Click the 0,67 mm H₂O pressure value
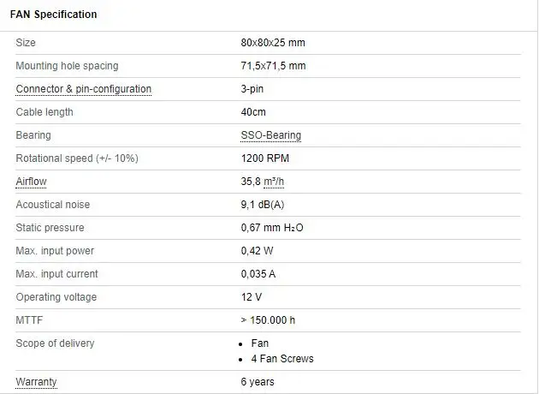This screenshot has height=394, width=539. click(272, 228)
